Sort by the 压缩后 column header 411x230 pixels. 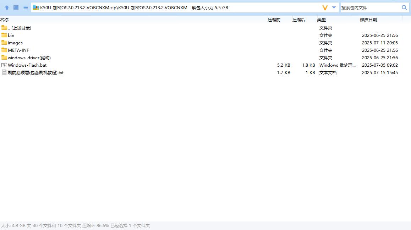click(x=299, y=20)
